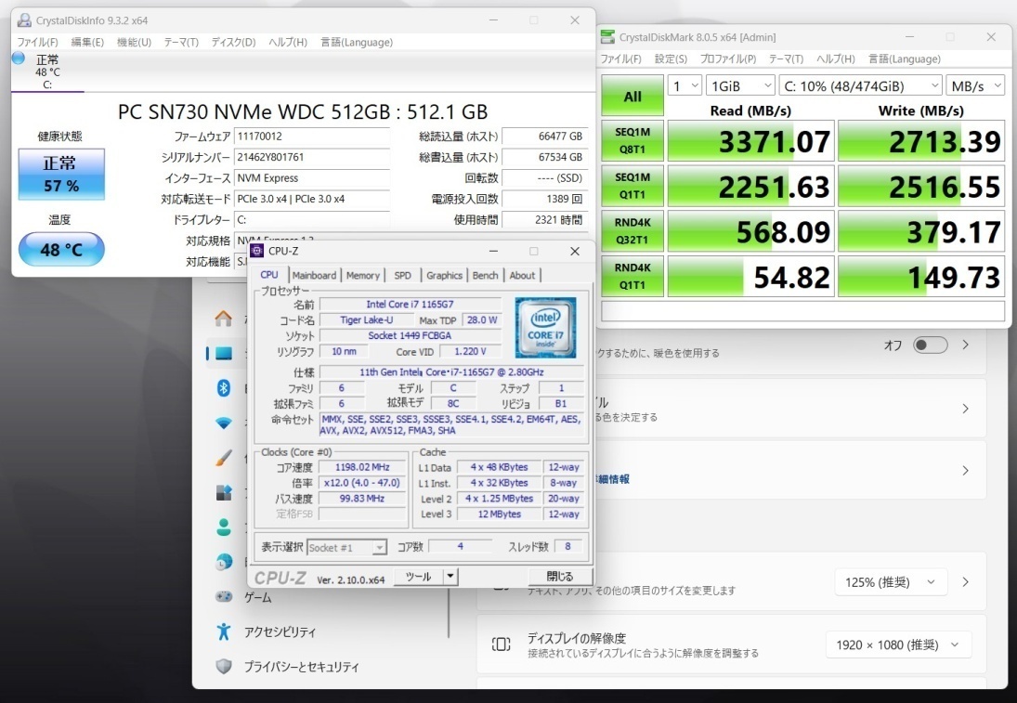Select the System monitor icon in Settings sidebar
1017x703 pixels.
point(224,354)
